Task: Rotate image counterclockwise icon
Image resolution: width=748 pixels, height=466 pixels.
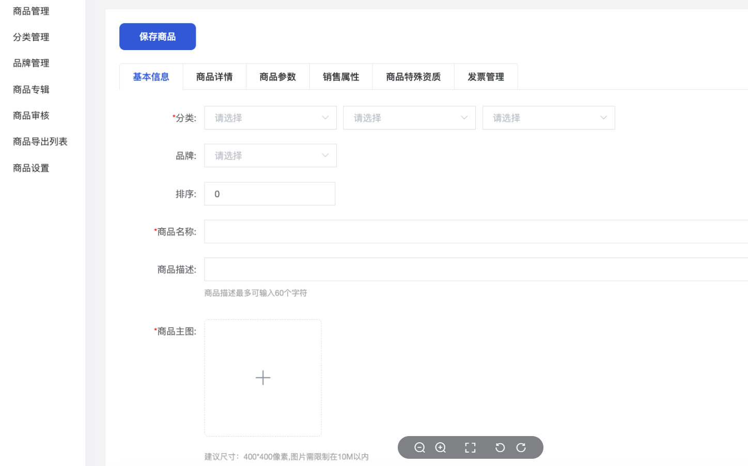Action: tap(500, 447)
